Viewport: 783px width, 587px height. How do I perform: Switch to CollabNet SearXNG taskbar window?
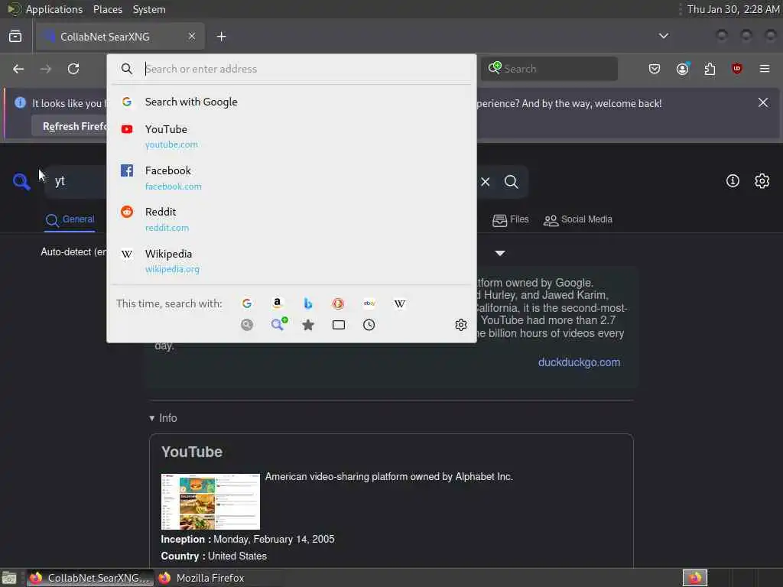point(90,578)
